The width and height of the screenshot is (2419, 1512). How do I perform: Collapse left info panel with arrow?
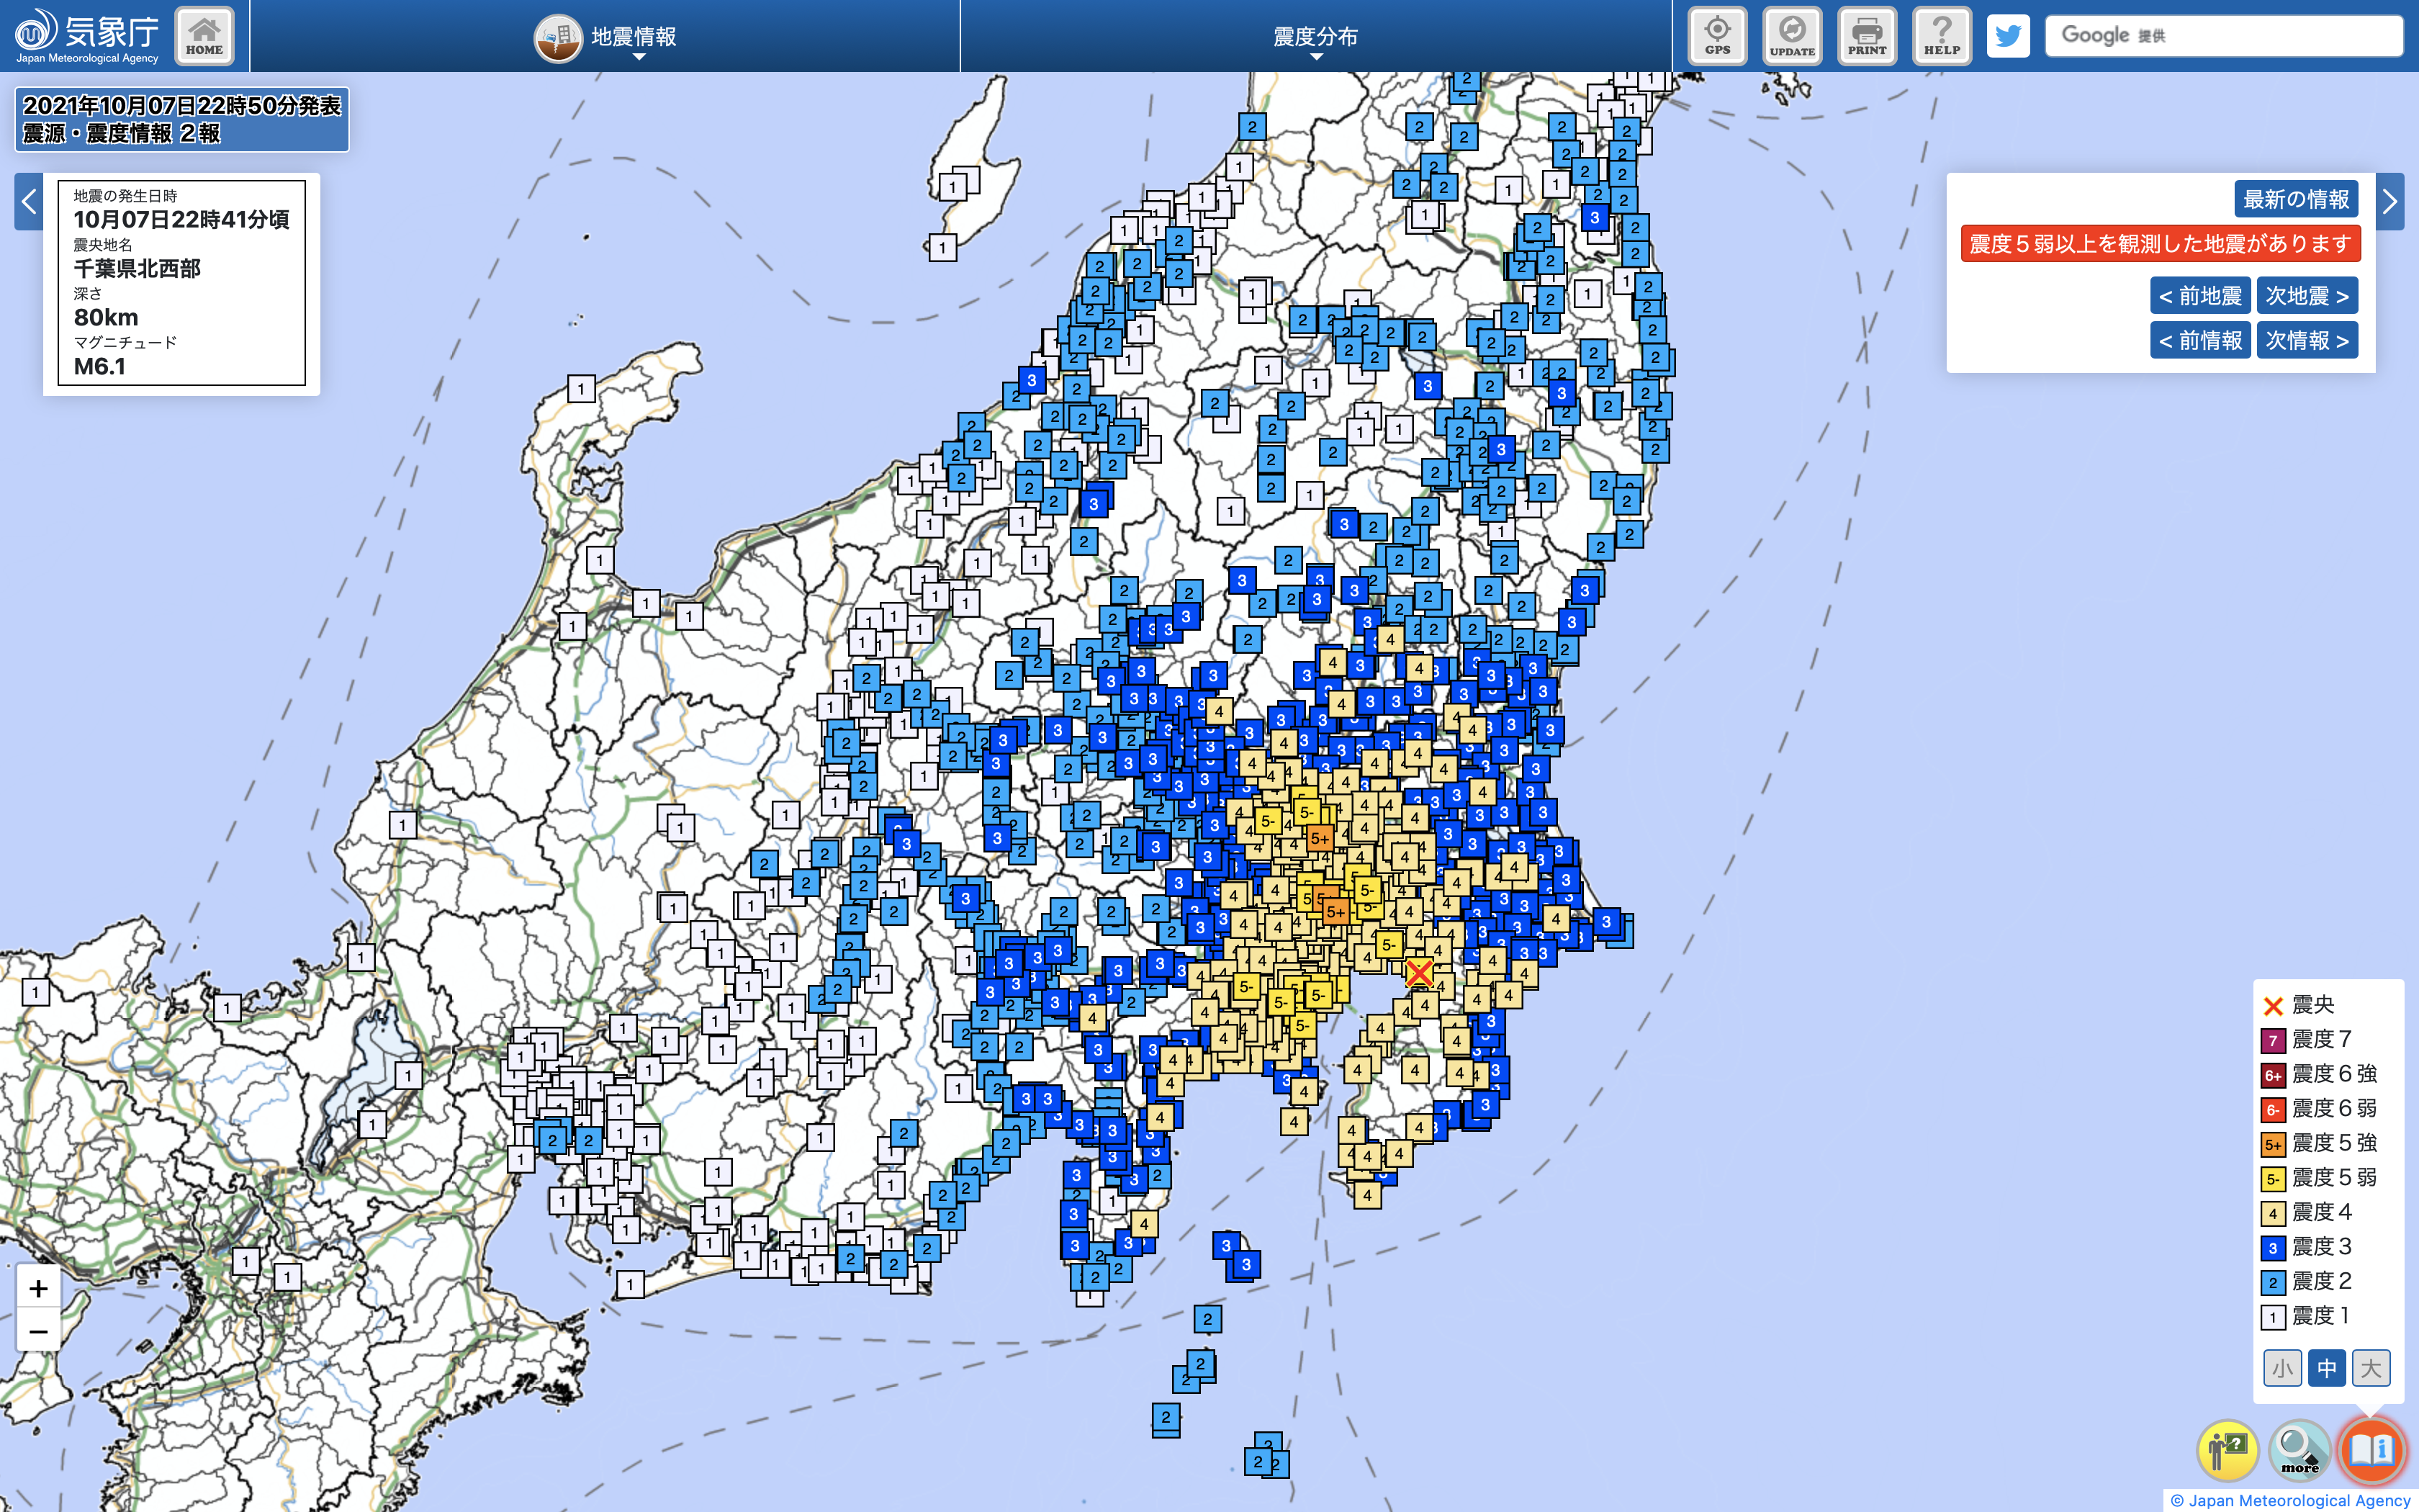(x=29, y=202)
